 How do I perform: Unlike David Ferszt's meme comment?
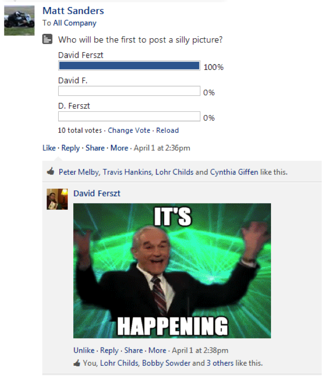(84, 350)
